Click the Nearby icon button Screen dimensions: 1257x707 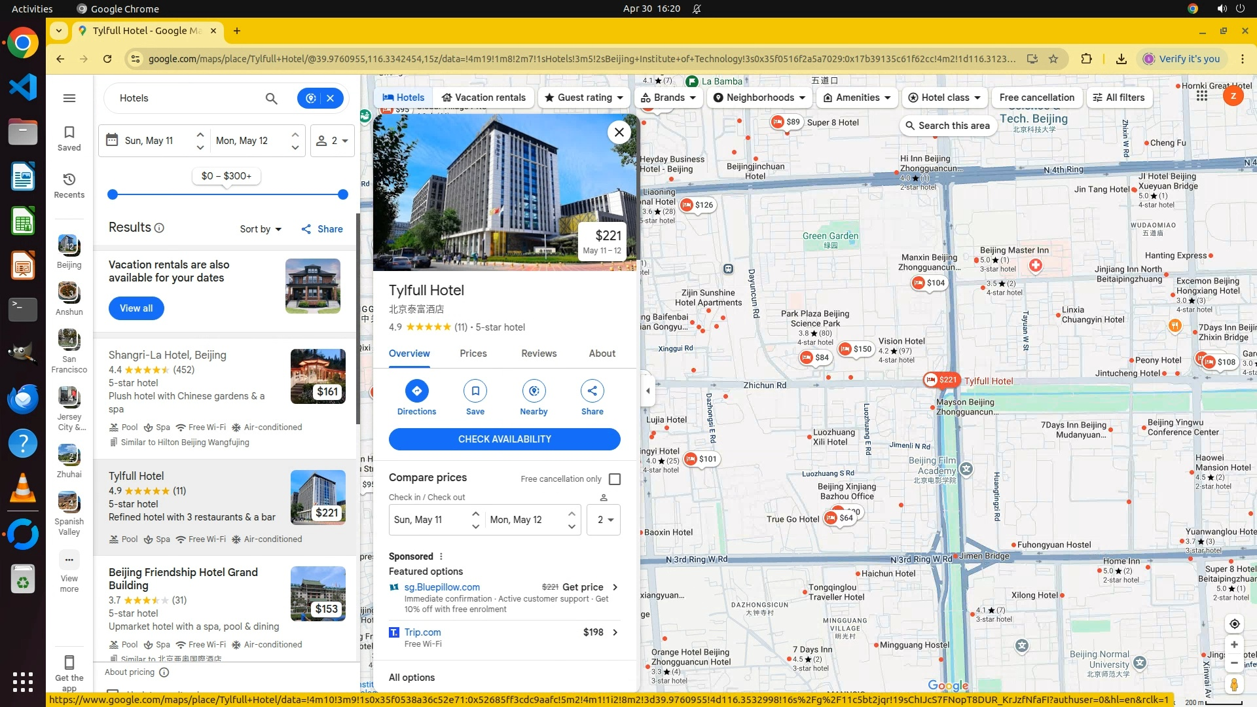534,391
